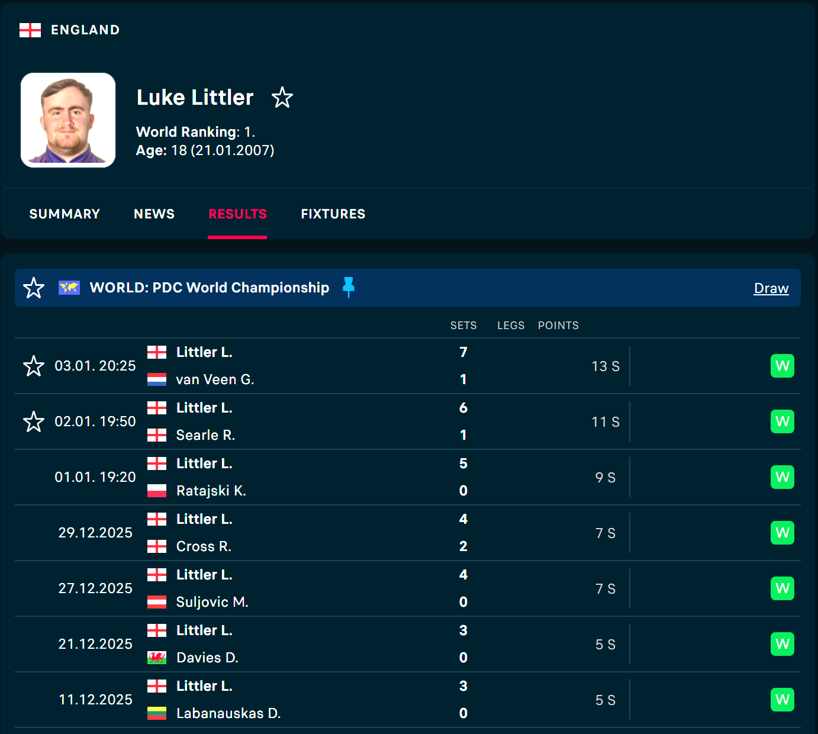Switch to the Summary tab

click(65, 214)
